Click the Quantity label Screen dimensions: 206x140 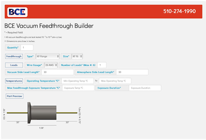pyautogui.click(x=13, y=47)
